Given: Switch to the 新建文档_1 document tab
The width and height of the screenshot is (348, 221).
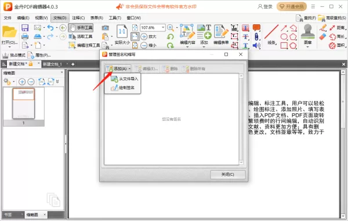Looking at the screenshot, I should (52, 64).
